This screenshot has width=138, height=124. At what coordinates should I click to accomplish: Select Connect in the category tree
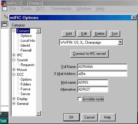(23, 31)
